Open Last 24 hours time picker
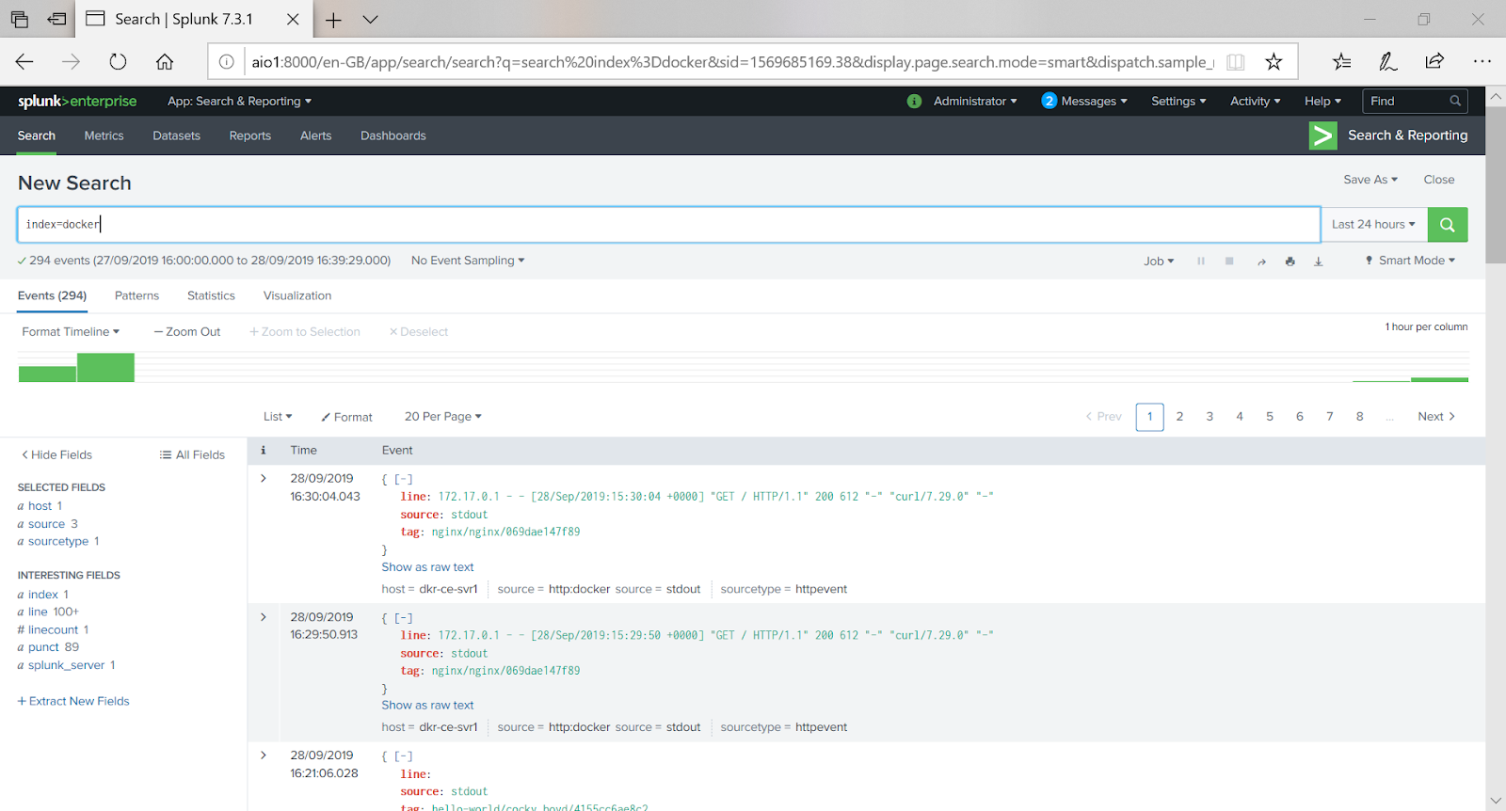 [1374, 225]
